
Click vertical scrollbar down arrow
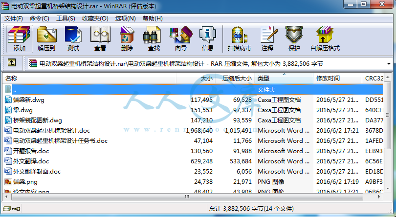point(387,189)
